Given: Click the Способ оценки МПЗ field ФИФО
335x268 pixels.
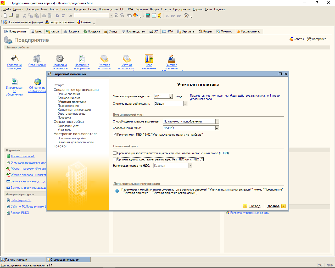Looking at the screenshot, I should (x=189, y=128).
